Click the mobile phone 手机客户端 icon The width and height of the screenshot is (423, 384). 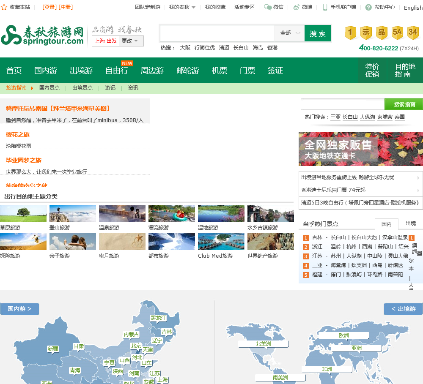tap(325, 7)
